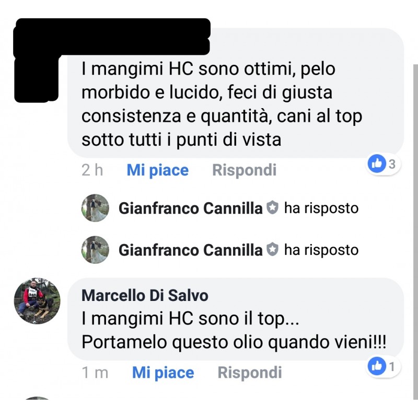This screenshot has height=418, width=418.
Task: Open Marcello Di Salvo name link
Action: click(x=145, y=295)
